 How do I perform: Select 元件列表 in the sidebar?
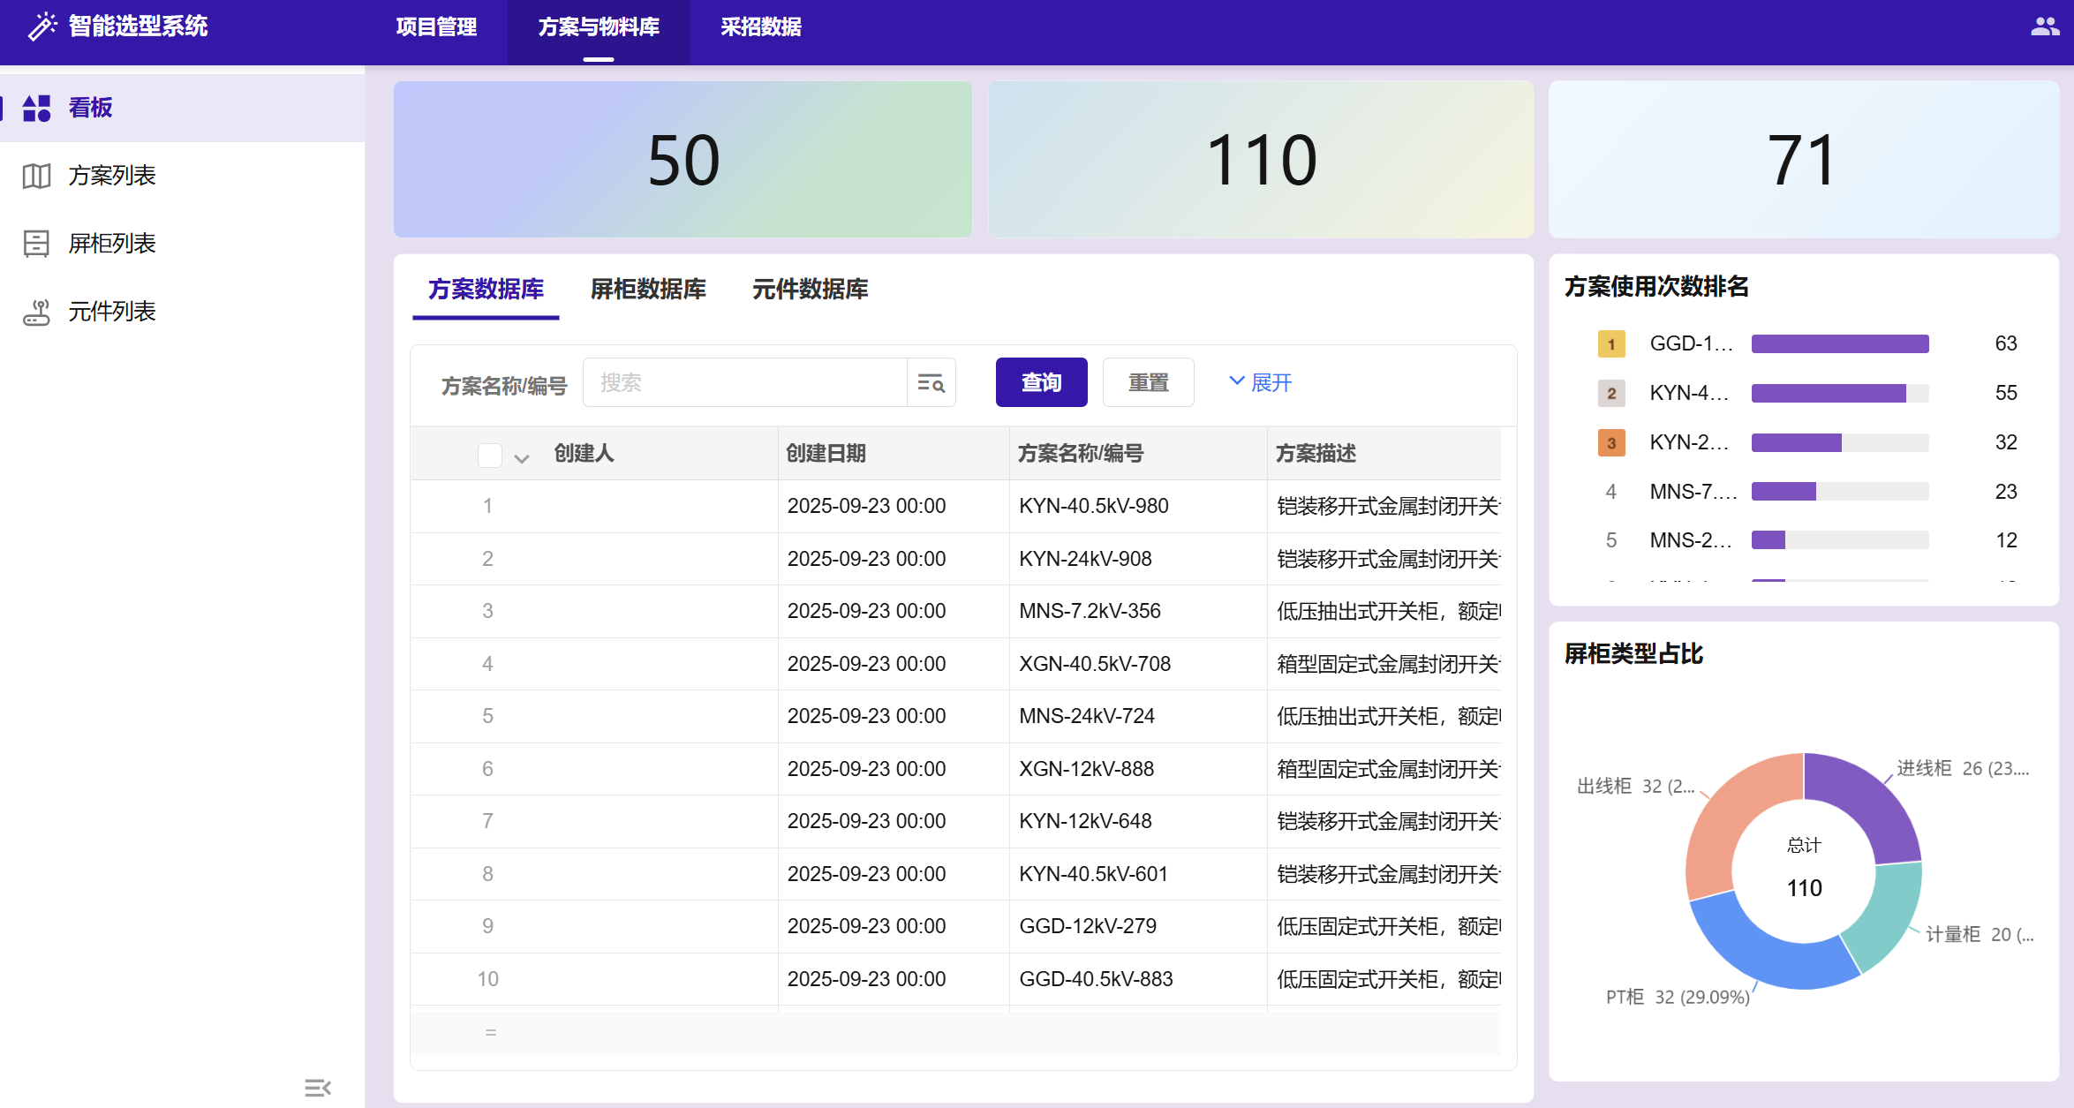[183, 312]
